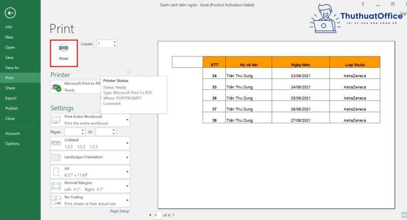Open the No Scaling dropdown

(91, 200)
